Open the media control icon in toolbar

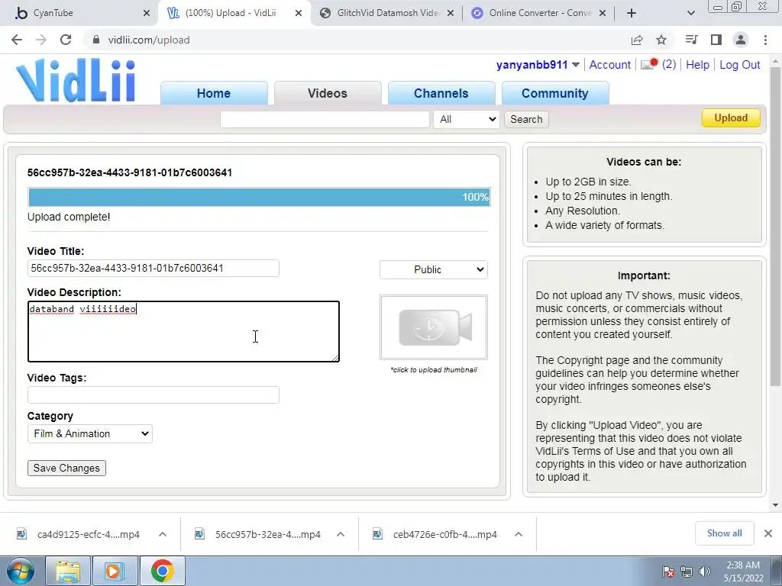691,40
